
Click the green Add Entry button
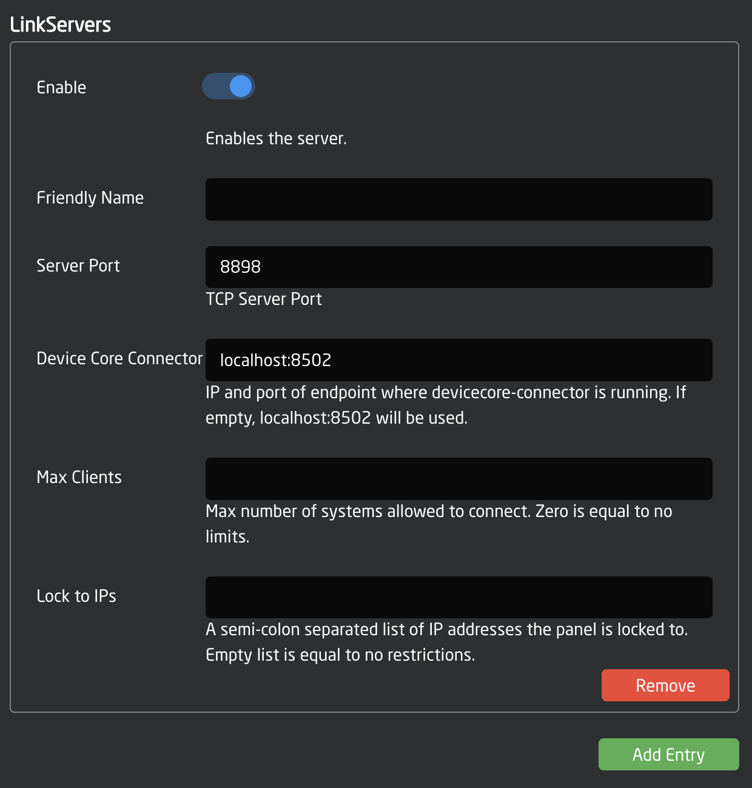coord(668,754)
